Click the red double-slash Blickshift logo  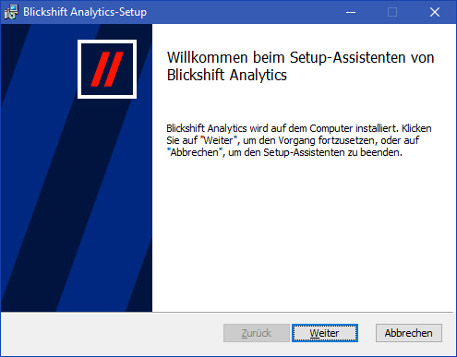(107, 69)
